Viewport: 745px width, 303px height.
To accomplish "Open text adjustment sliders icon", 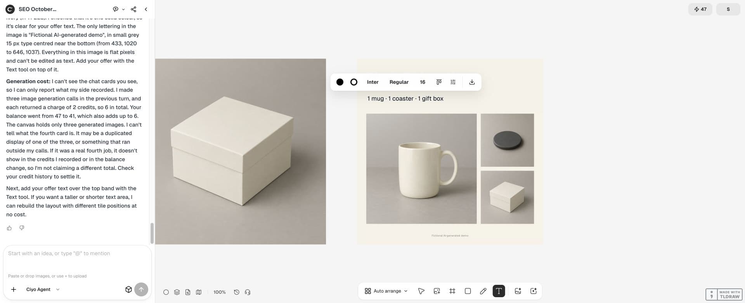I will click(453, 82).
